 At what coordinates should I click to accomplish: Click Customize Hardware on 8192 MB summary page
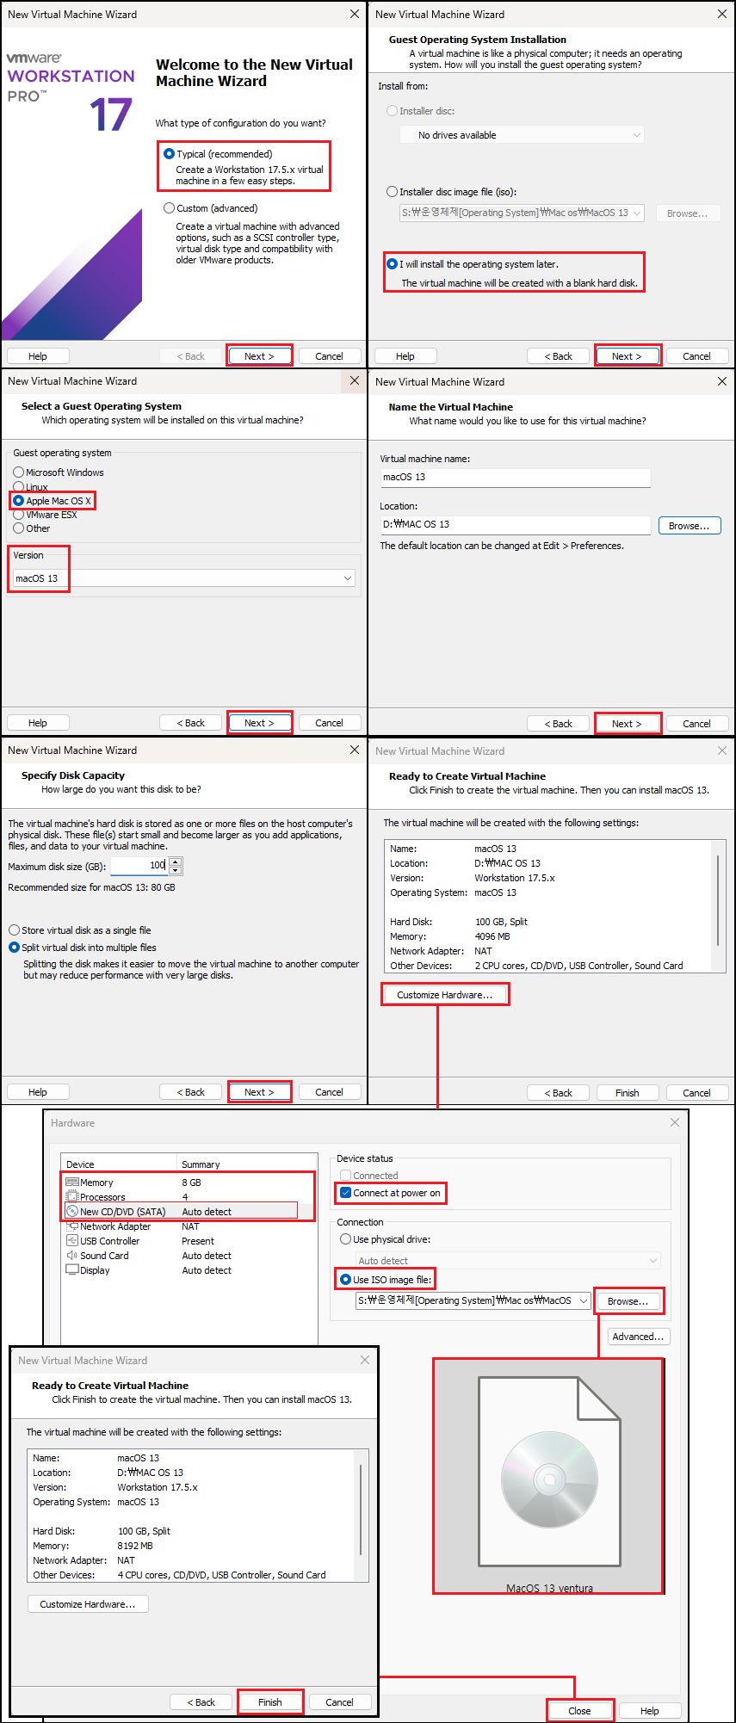(x=88, y=1604)
